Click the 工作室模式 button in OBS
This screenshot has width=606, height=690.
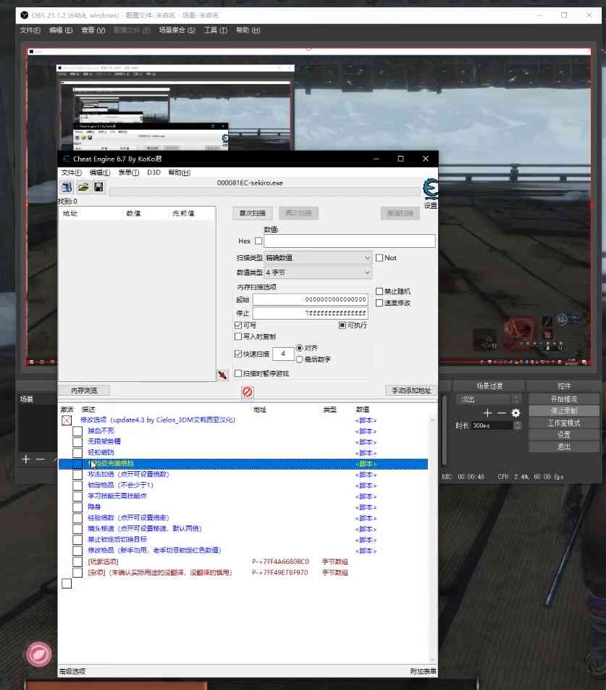pos(564,423)
